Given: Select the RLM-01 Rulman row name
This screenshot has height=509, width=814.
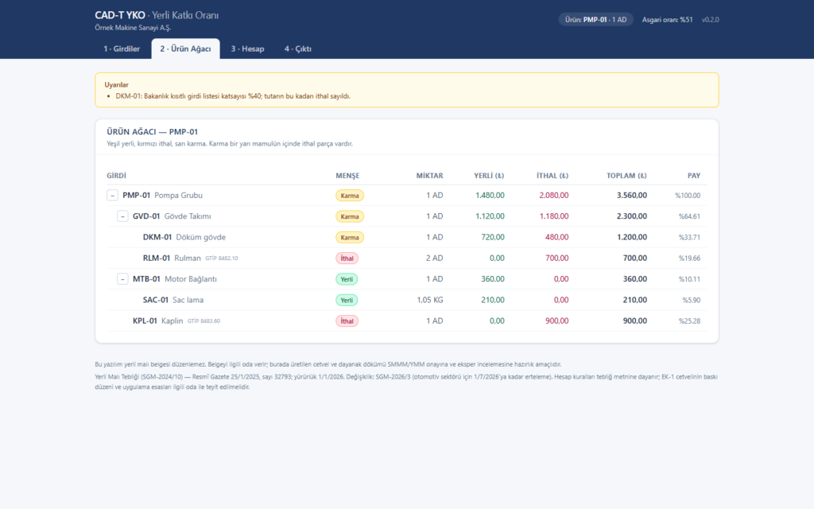Looking at the screenshot, I should [x=172, y=258].
